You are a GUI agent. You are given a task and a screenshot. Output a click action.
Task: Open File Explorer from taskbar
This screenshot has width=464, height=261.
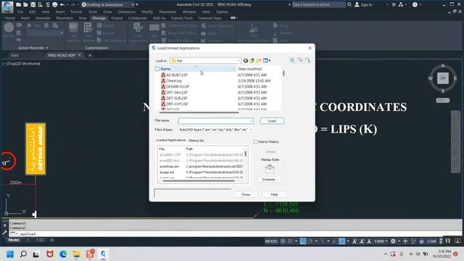tap(76, 254)
